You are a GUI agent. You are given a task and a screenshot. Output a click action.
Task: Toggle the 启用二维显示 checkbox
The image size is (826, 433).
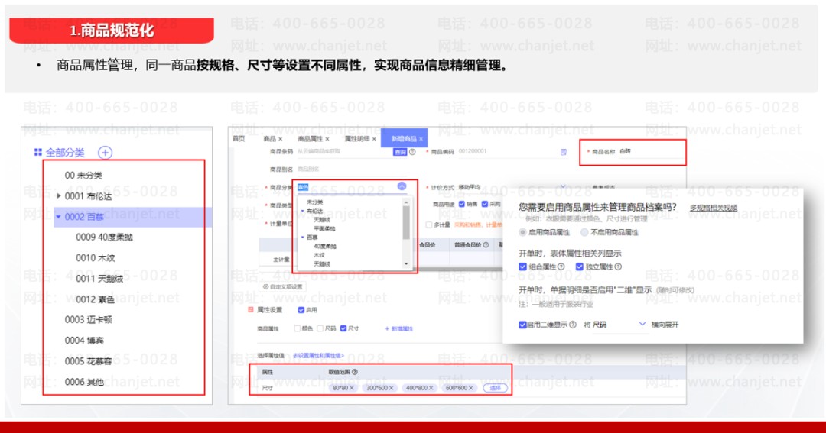coord(522,325)
